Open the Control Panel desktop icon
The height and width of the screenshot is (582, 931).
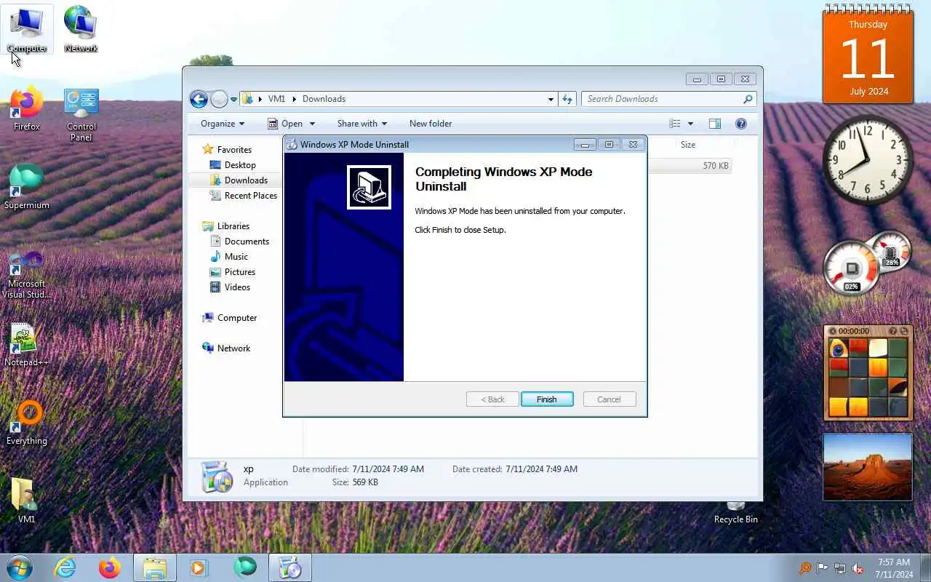pos(81,114)
